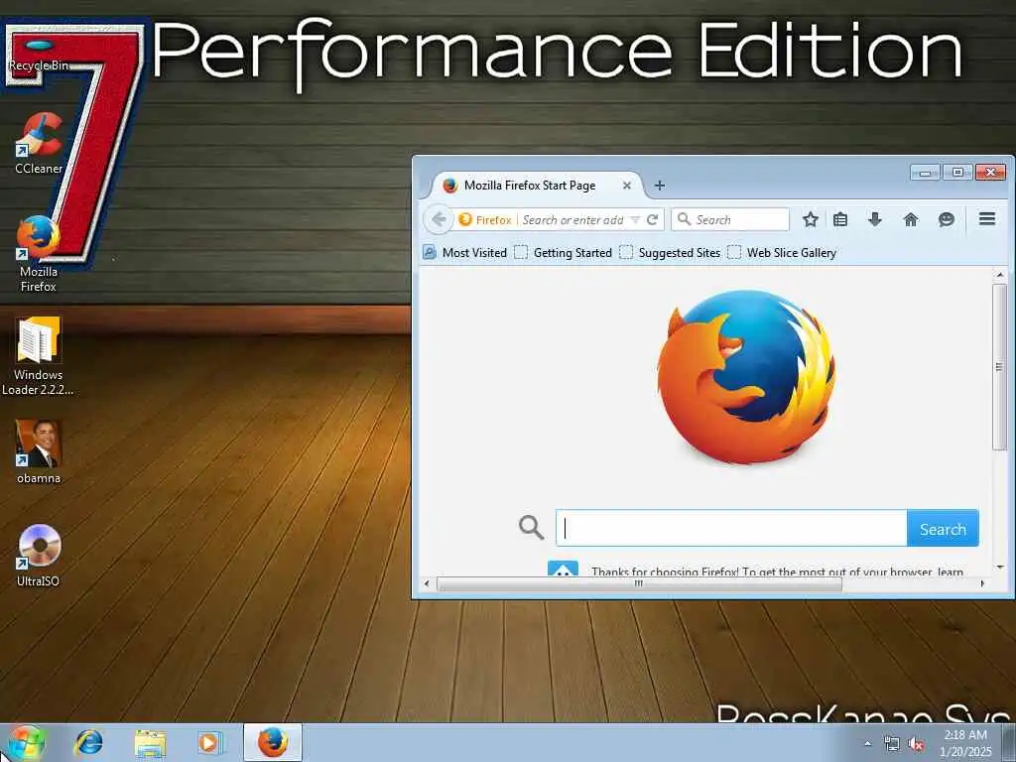Screen dimensions: 1016x762
Task: Open the Windows Start menu orb
Action: (24, 743)
